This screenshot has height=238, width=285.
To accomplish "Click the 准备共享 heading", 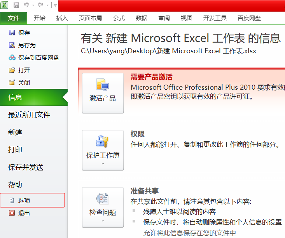I will (x=145, y=191).
